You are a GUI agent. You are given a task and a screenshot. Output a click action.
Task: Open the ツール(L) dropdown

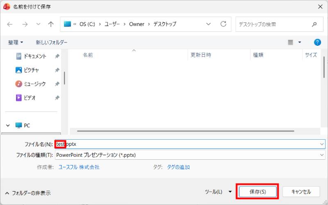pos(218,192)
